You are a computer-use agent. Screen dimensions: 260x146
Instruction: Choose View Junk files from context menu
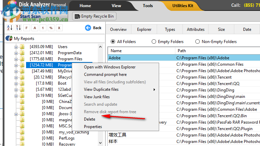click(97, 97)
